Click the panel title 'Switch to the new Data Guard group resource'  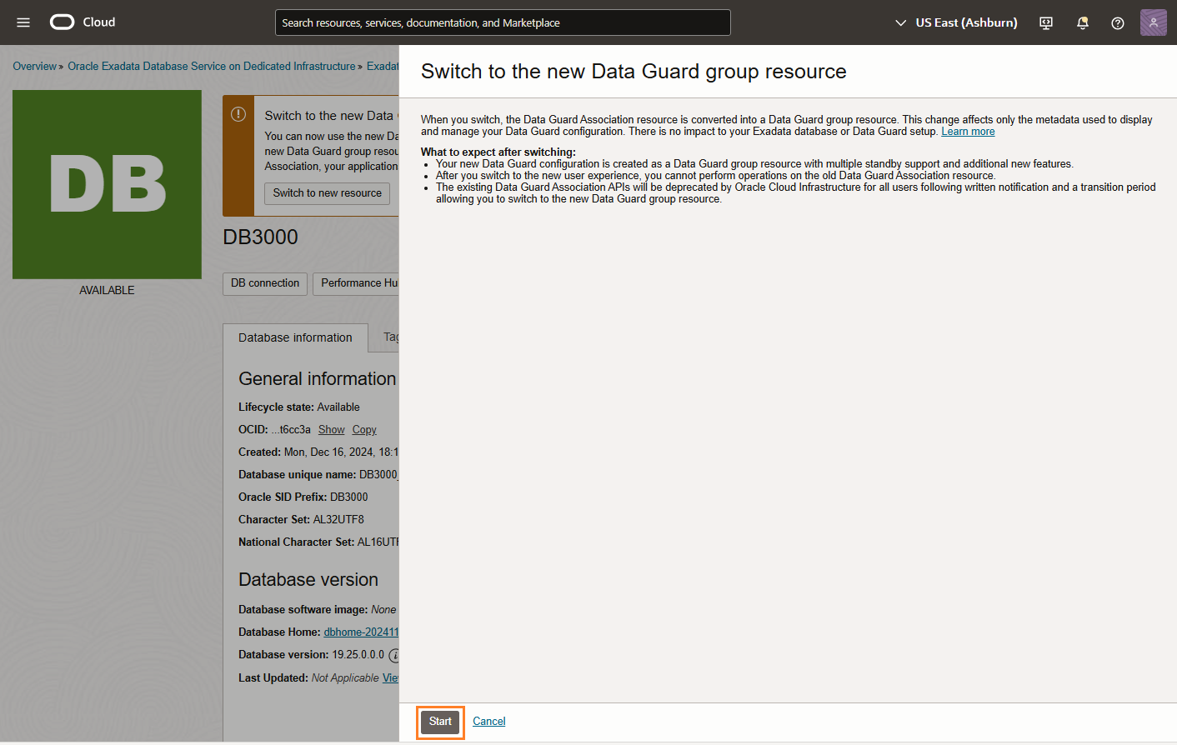(x=634, y=72)
